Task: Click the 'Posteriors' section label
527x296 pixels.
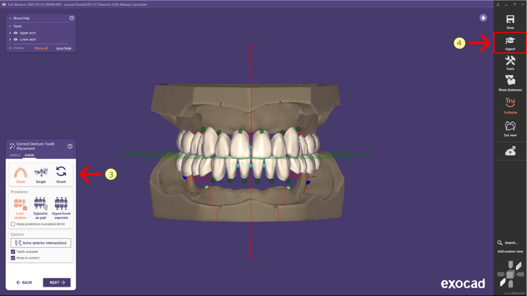Action: (19, 192)
